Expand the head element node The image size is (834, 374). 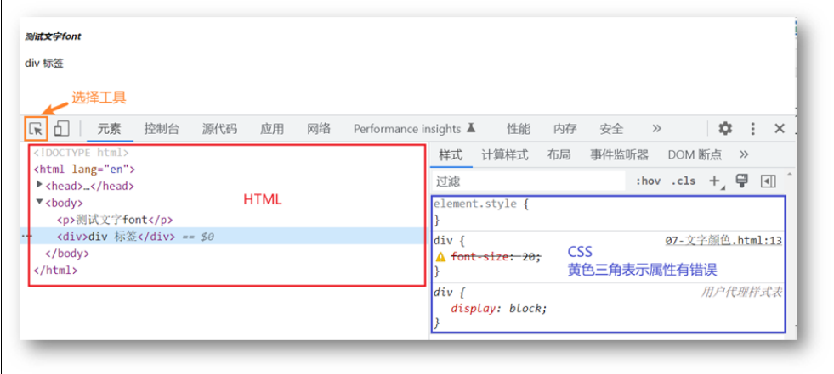[39, 185]
